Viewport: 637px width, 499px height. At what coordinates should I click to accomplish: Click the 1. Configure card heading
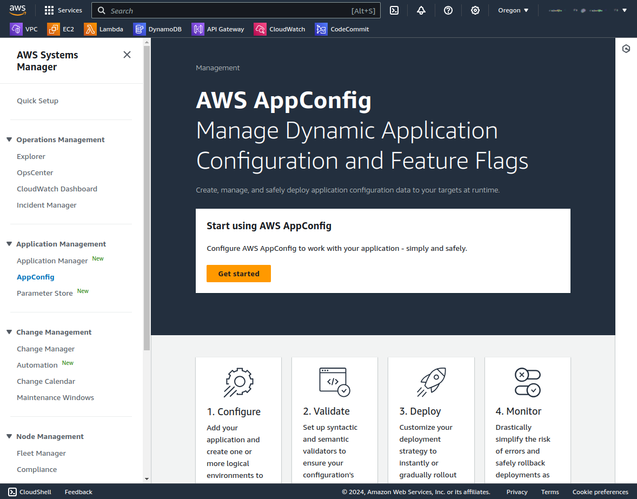(x=234, y=411)
